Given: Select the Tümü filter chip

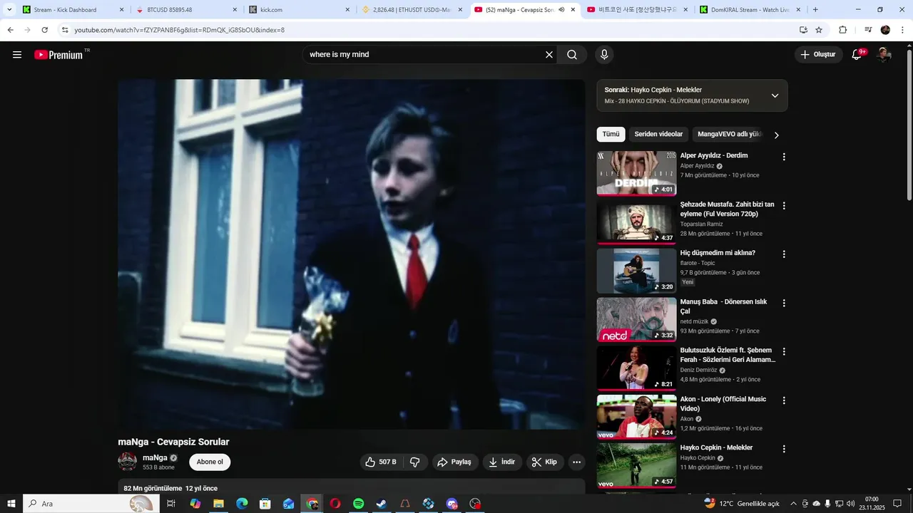Looking at the screenshot, I should tap(611, 135).
